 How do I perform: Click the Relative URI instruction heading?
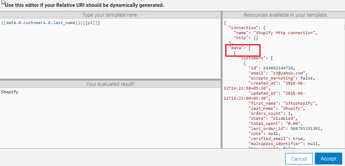[84, 5]
